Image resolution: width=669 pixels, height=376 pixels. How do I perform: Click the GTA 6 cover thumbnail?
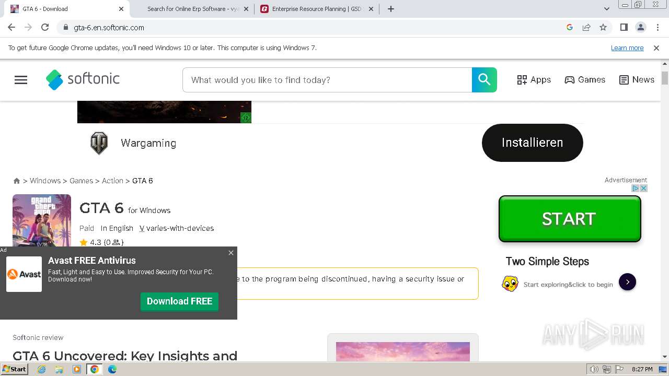coord(42,220)
